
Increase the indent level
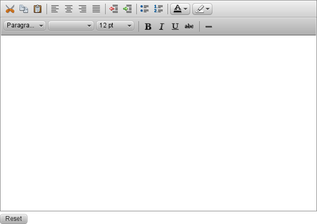pos(127,9)
